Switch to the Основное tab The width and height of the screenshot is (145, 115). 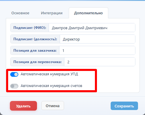point(20,13)
